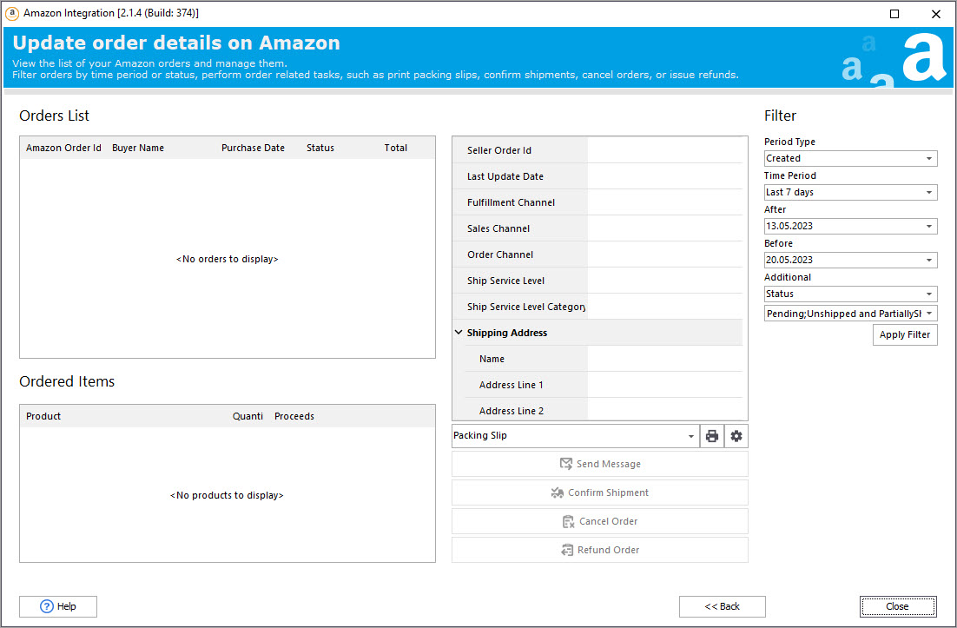Image resolution: width=957 pixels, height=628 pixels.
Task: Click the Seller Order Id value field
Action: coord(665,150)
